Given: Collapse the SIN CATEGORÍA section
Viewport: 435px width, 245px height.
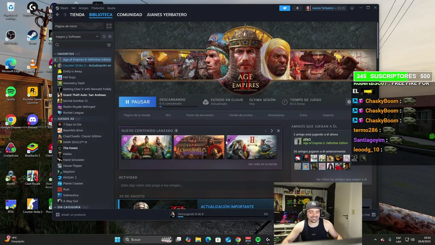Looking at the screenshot, I should pos(55,207).
